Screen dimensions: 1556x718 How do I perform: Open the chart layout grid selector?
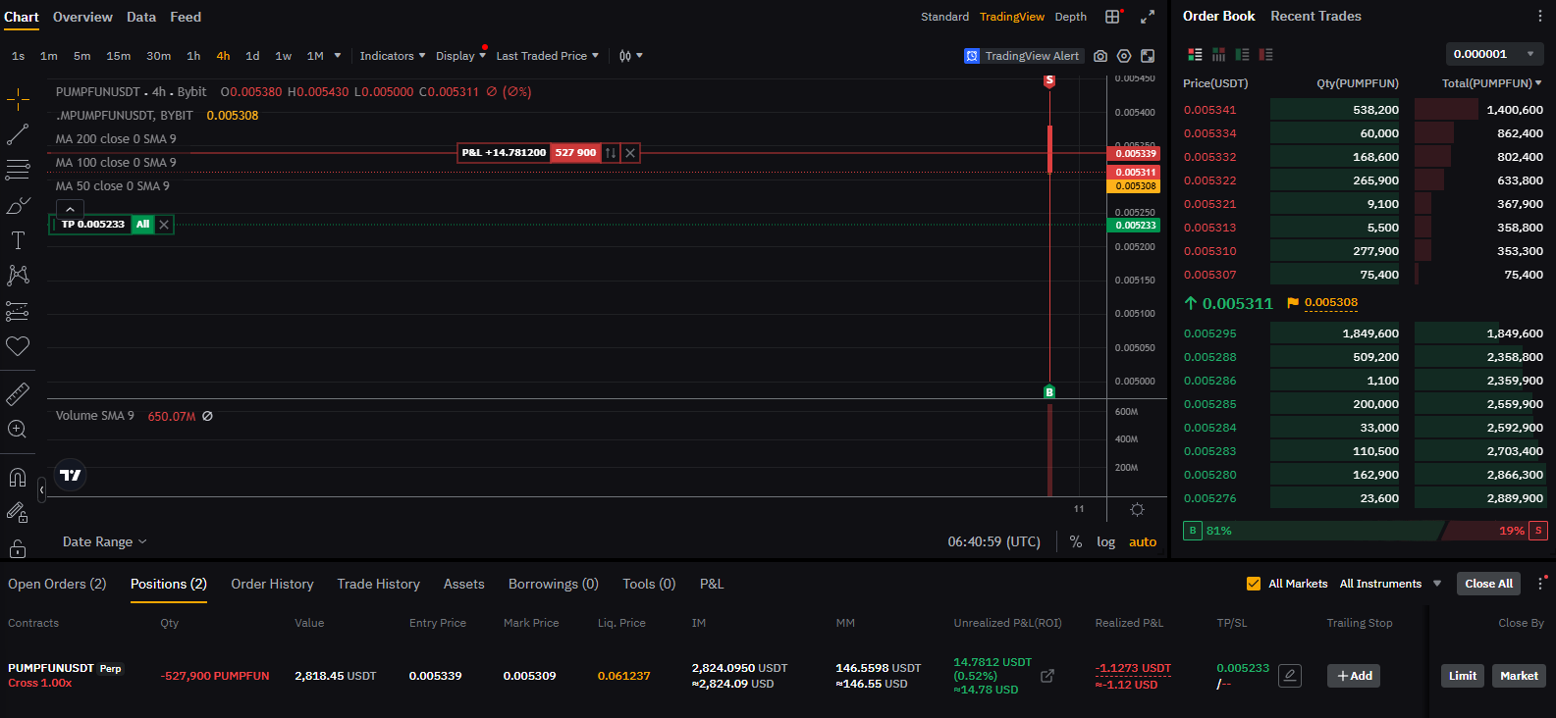tap(1112, 17)
